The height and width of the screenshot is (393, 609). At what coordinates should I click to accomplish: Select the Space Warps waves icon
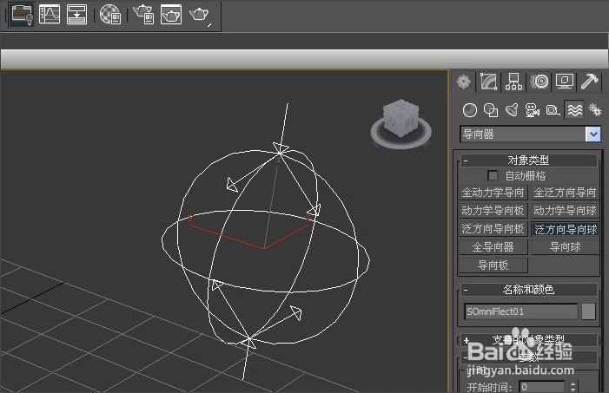[x=575, y=110]
